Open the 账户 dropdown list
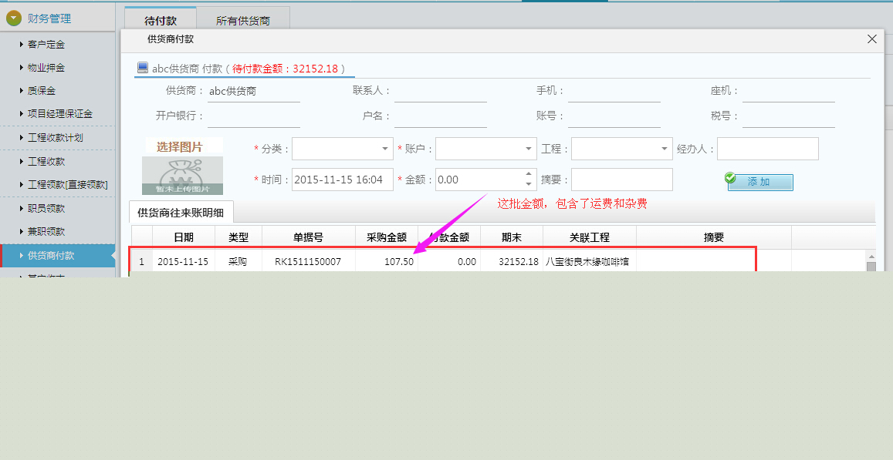 (x=530, y=148)
